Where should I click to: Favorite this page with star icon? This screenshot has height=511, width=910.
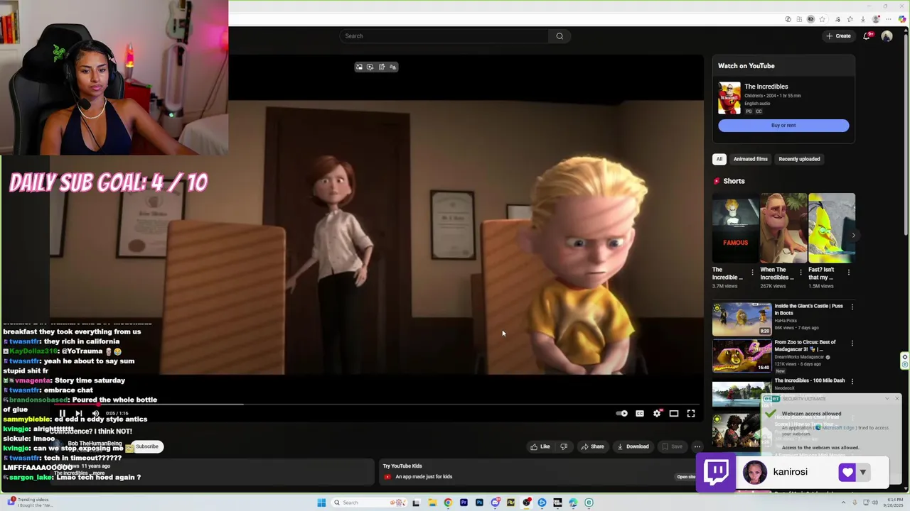(x=823, y=19)
